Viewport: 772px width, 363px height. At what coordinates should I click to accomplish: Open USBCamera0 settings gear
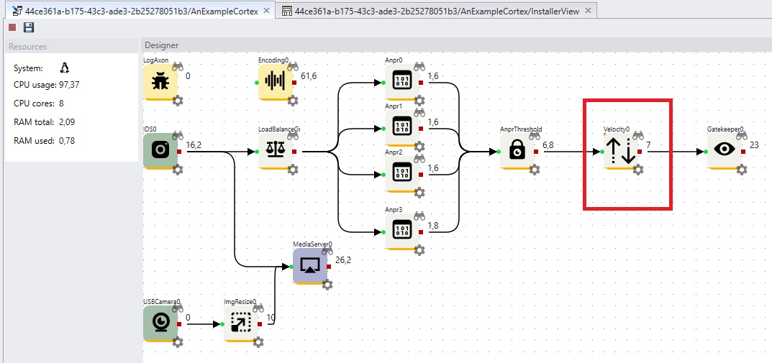[178, 342]
